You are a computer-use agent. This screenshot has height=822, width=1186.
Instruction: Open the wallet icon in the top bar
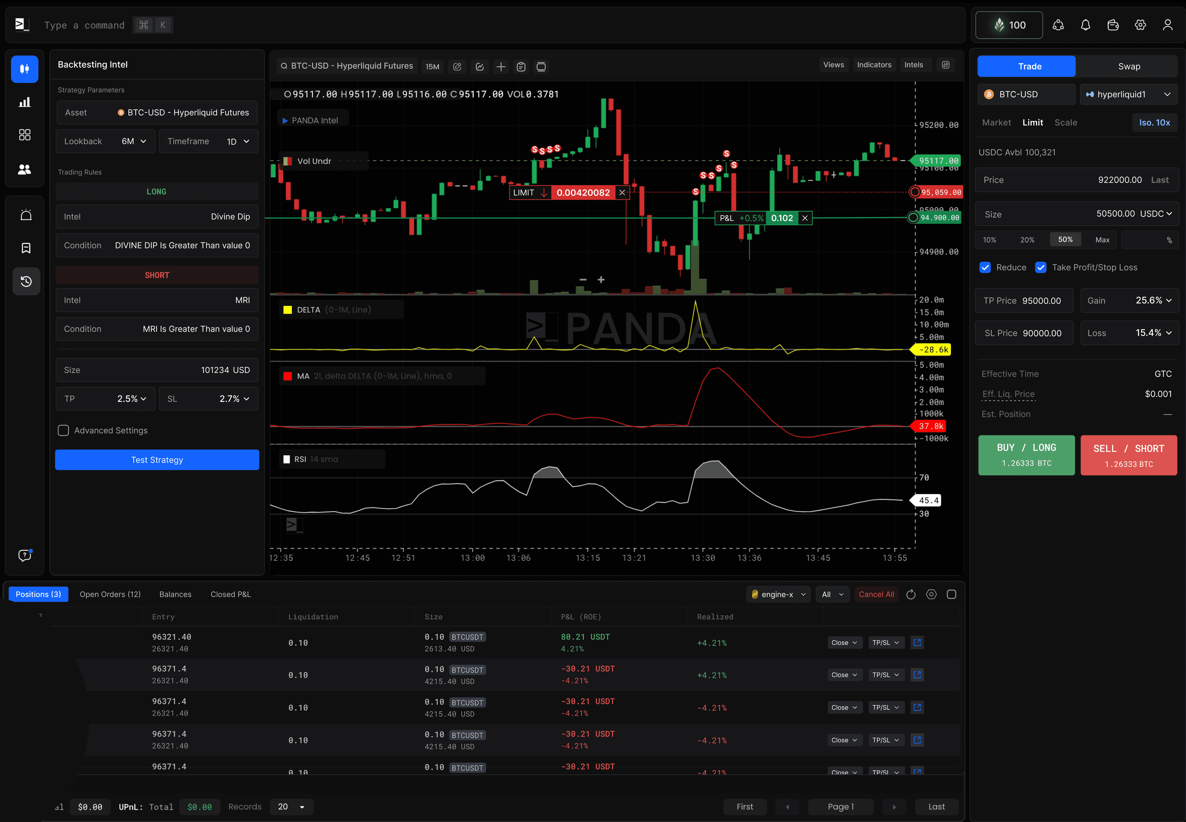(x=1113, y=25)
